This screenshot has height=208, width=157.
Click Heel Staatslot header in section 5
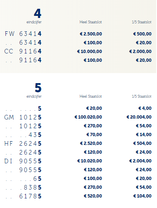(91, 96)
